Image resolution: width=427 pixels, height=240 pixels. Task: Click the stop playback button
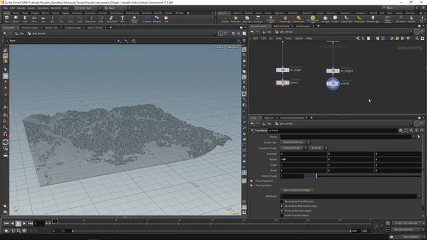(18, 223)
